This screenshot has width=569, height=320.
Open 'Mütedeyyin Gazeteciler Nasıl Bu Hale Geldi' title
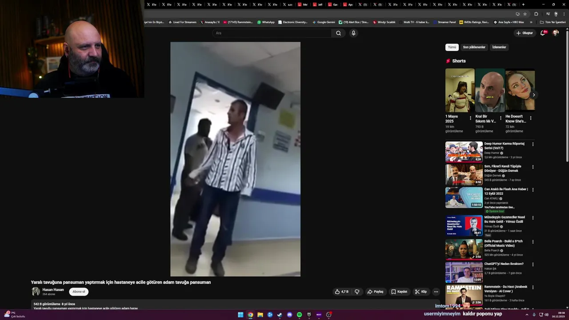pyautogui.click(x=505, y=219)
